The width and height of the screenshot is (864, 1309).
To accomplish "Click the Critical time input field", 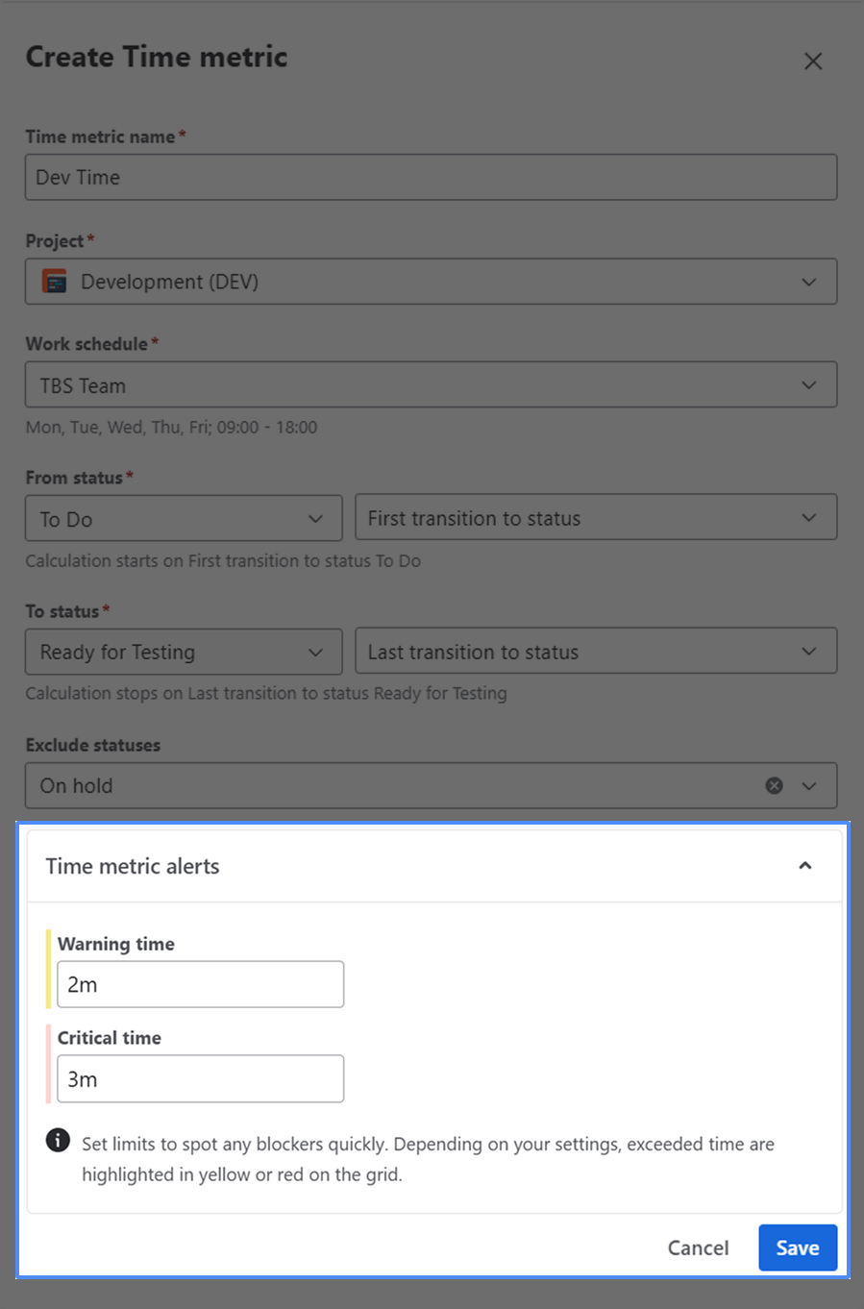I will pyautogui.click(x=200, y=1078).
